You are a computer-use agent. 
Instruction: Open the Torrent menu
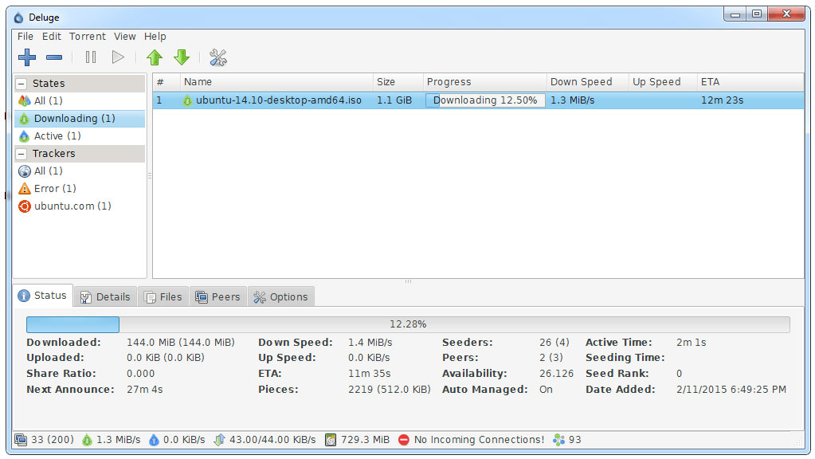88,37
